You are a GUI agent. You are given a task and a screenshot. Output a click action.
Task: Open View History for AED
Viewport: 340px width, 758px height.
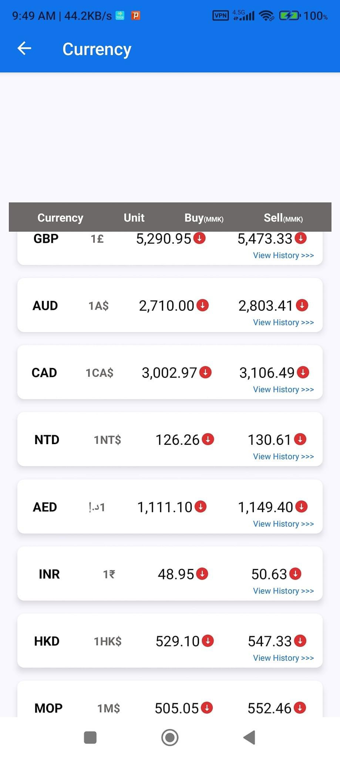pos(283,524)
